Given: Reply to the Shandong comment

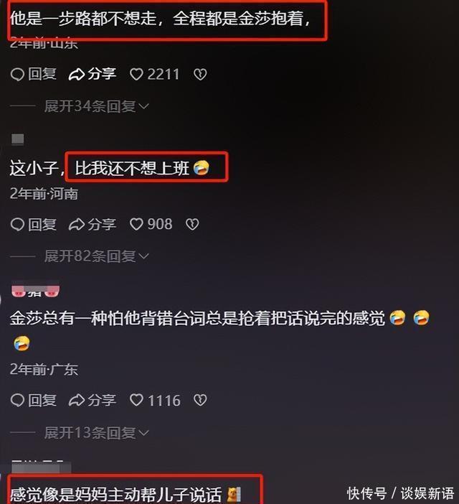Looking at the screenshot, I should pos(34,74).
